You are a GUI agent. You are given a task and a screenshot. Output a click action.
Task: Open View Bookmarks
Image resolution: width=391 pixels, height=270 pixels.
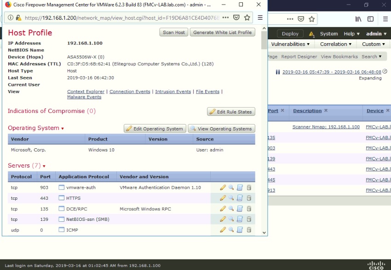coord(339,56)
